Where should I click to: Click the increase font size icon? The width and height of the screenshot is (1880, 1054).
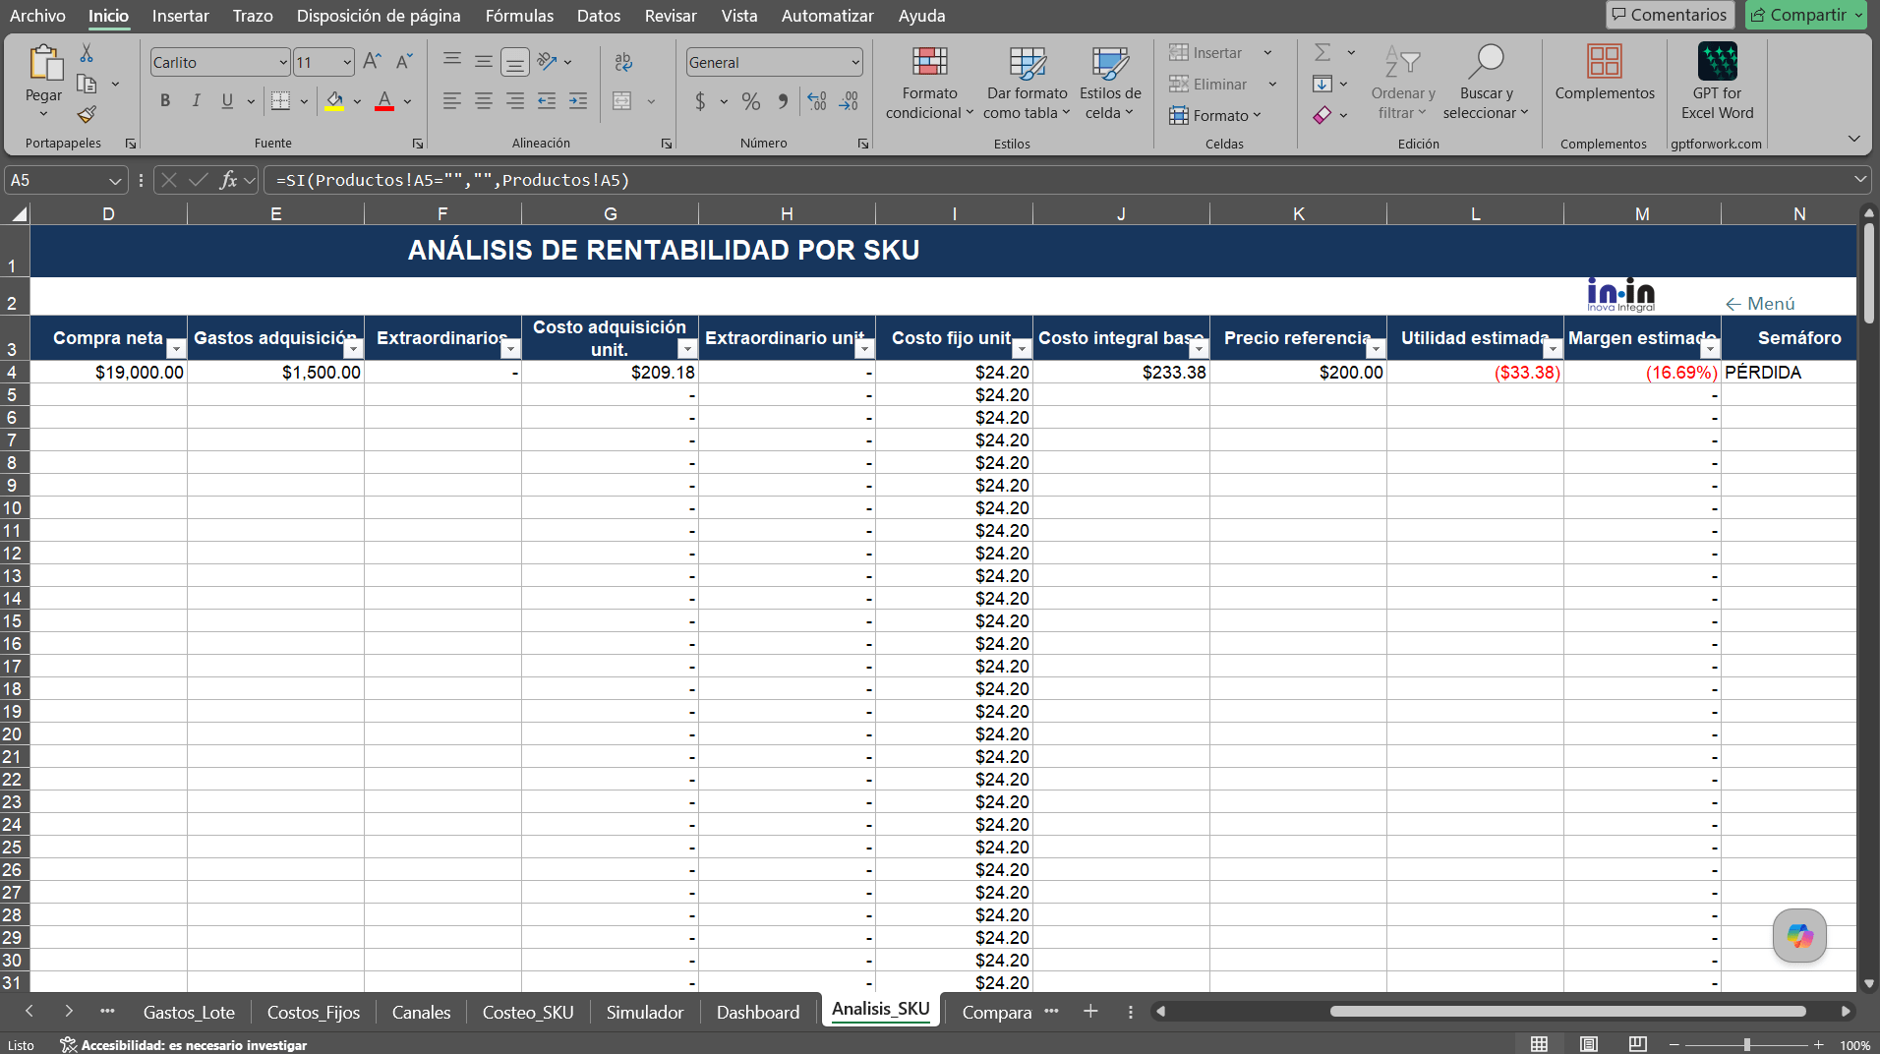pos(372,62)
